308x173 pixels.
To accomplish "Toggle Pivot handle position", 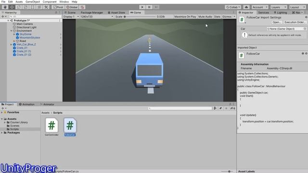I will pyautogui.click(x=58, y=7).
